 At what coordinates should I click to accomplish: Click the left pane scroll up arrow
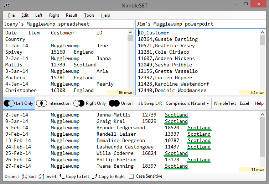tap(130, 32)
